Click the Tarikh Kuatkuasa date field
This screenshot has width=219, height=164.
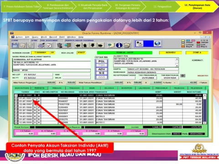170,78
